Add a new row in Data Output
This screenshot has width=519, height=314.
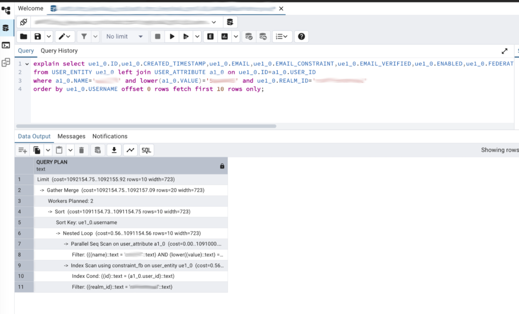pyautogui.click(x=22, y=150)
